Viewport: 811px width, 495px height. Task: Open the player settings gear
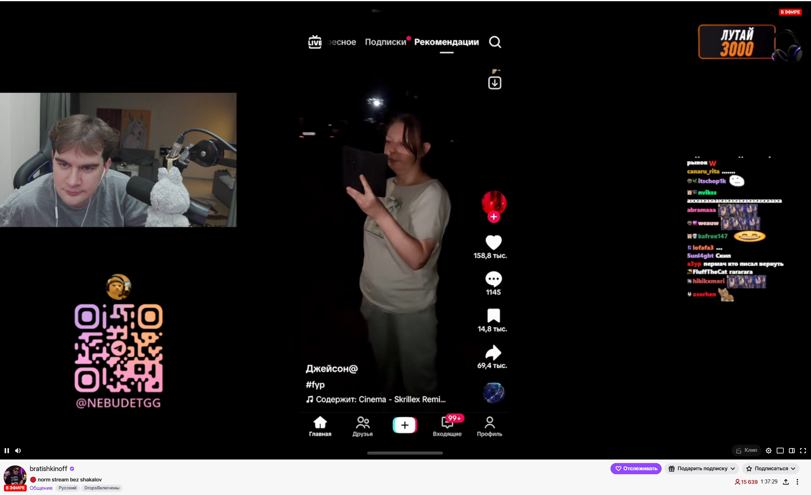pyautogui.click(x=768, y=451)
